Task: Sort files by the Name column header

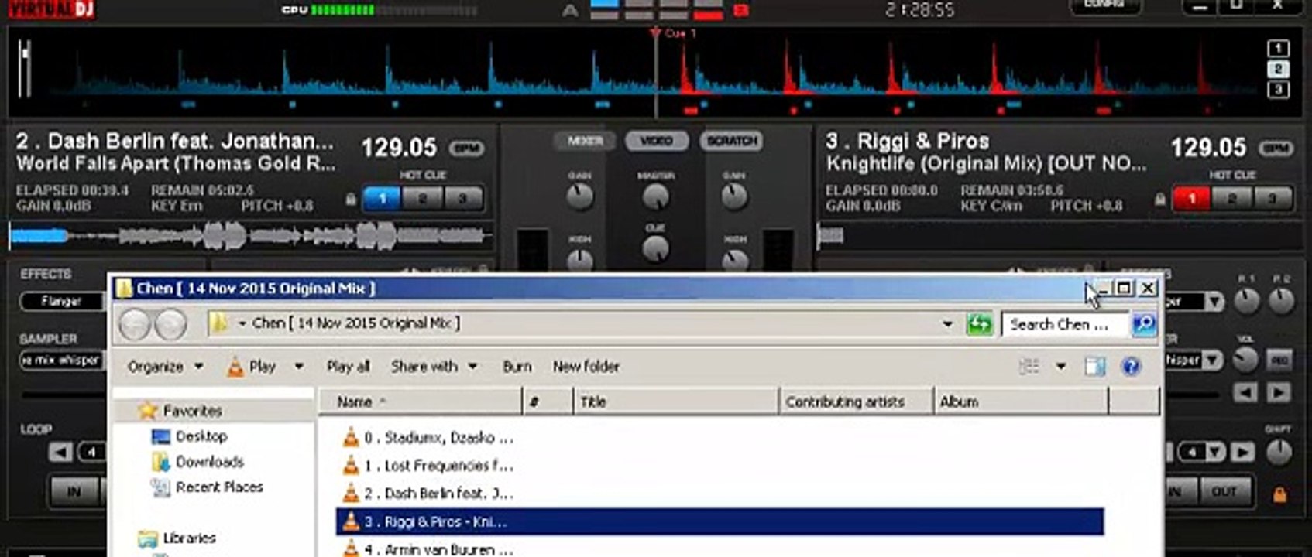Action: [421, 402]
